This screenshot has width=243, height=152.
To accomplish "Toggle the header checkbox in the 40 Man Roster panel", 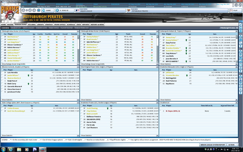I will click(82, 34).
